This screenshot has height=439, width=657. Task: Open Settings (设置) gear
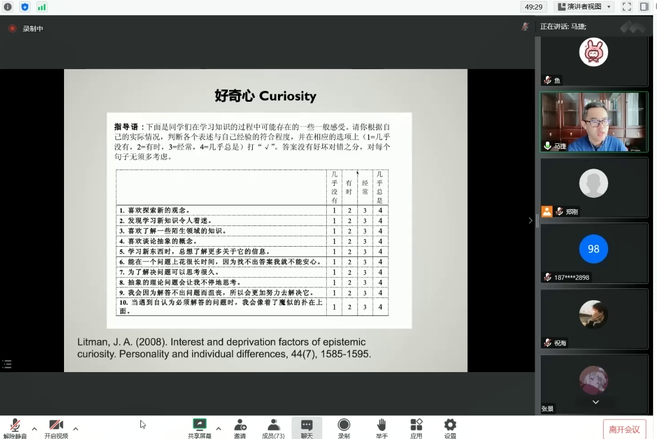[450, 428]
